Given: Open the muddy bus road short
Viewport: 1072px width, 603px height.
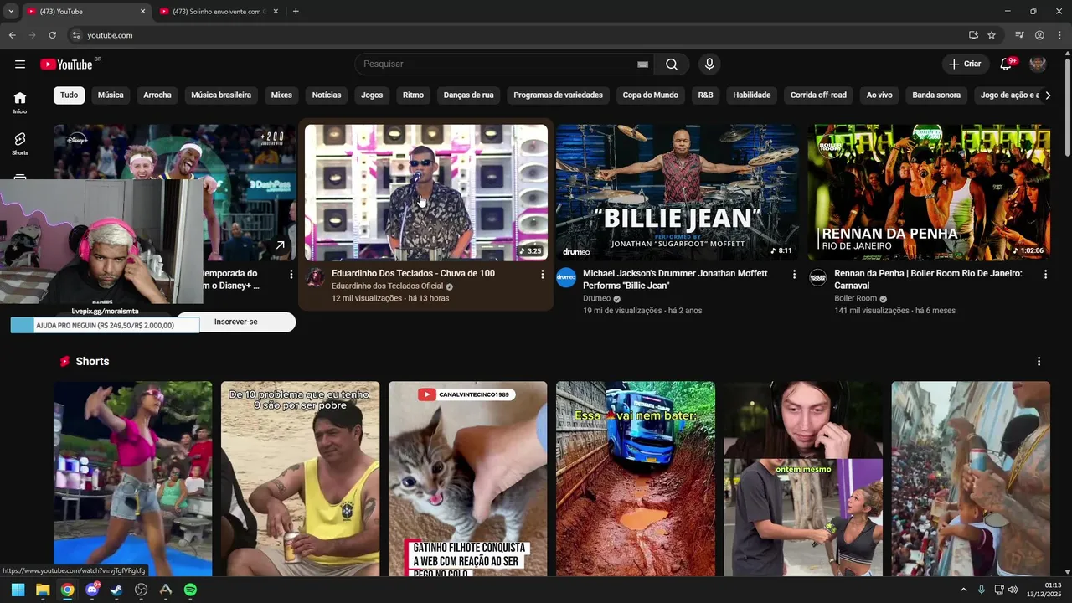Looking at the screenshot, I should 636,479.
